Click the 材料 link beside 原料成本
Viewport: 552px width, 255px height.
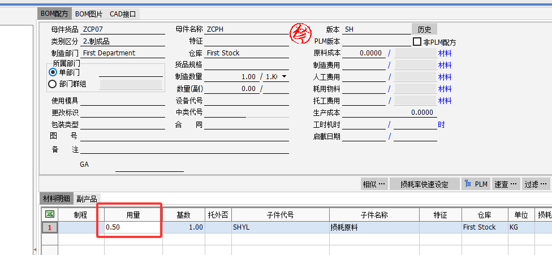[445, 53]
